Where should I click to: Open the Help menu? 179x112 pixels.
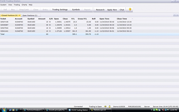click(x=30, y=5)
